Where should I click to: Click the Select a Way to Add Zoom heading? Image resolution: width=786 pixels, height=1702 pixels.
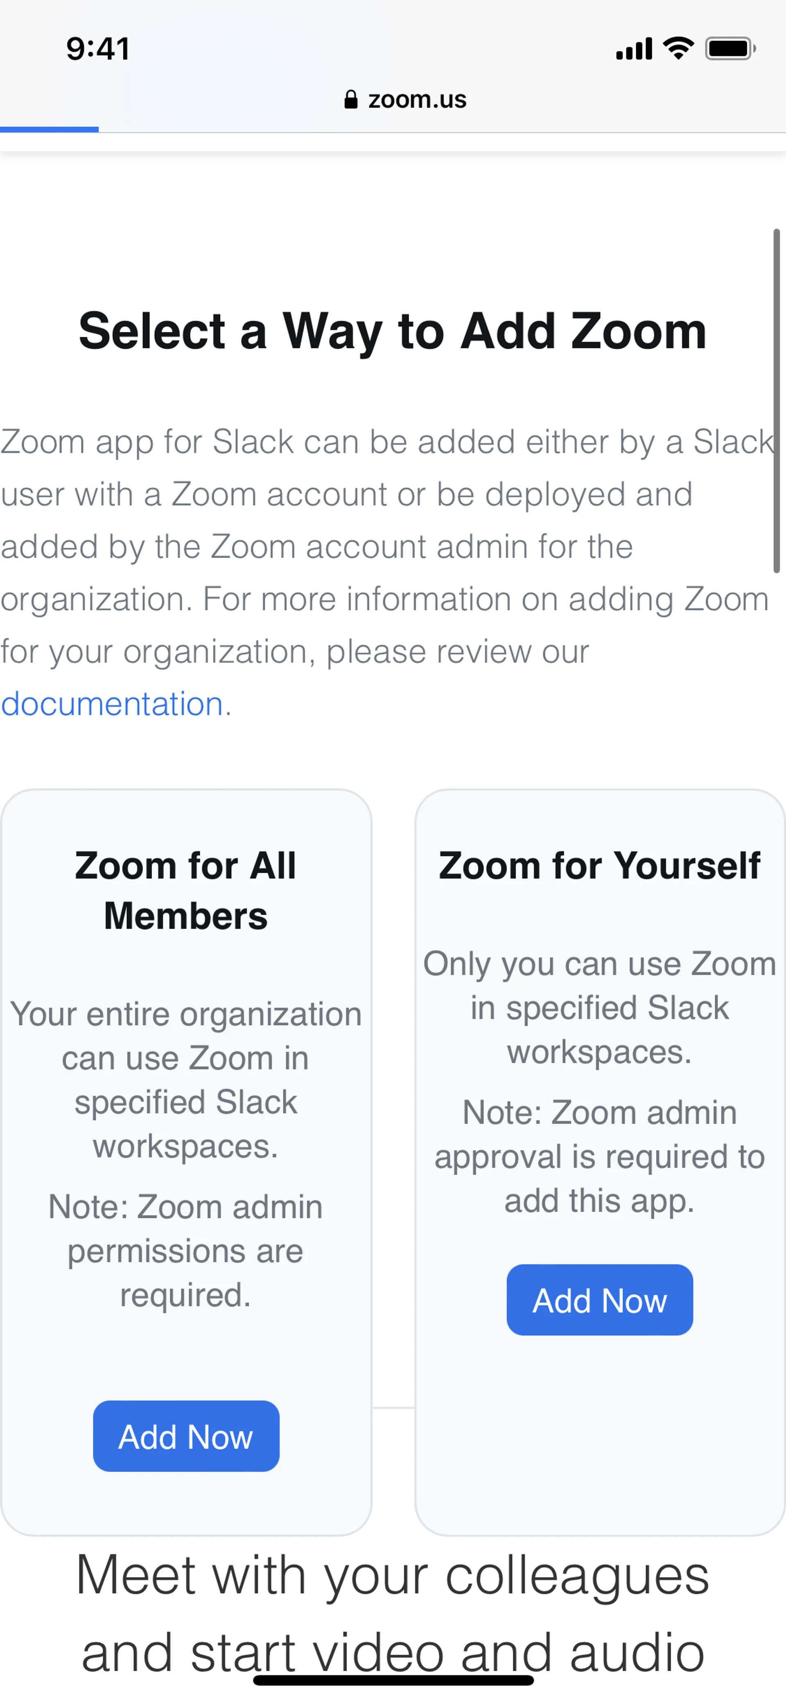pos(393,331)
